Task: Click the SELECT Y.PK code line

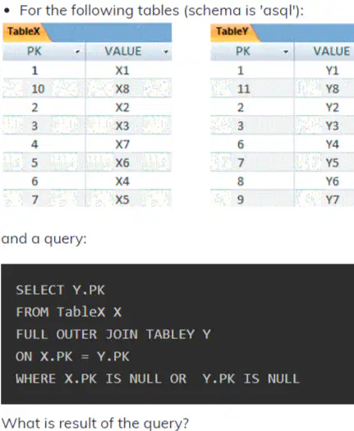Action: coord(60,291)
